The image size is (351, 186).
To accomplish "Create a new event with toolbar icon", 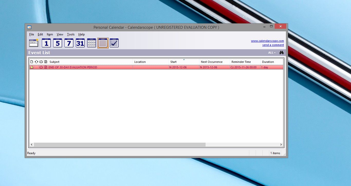I will pyautogui.click(x=34, y=43).
